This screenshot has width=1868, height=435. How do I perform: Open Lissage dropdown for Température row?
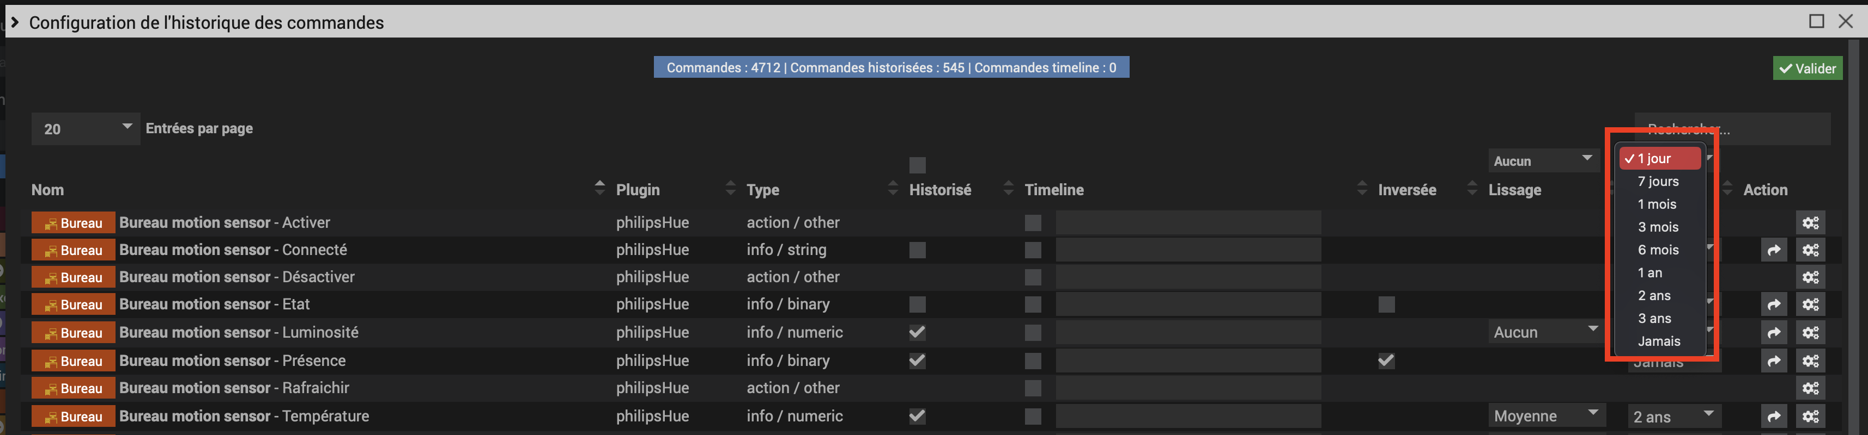(1545, 416)
